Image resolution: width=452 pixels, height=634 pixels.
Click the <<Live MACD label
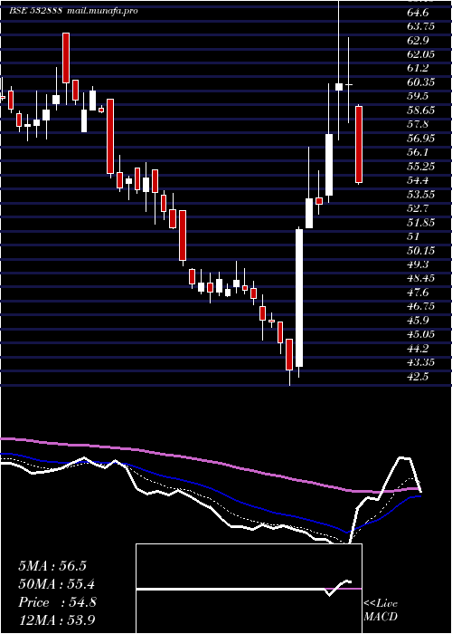point(381,610)
